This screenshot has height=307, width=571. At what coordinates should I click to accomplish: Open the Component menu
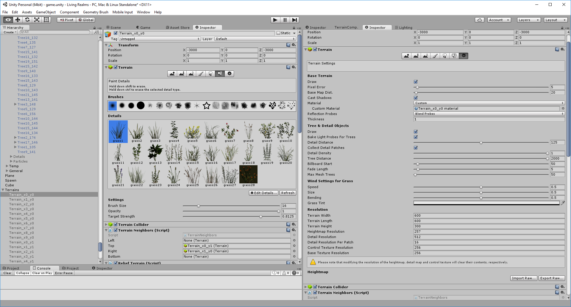point(69,12)
